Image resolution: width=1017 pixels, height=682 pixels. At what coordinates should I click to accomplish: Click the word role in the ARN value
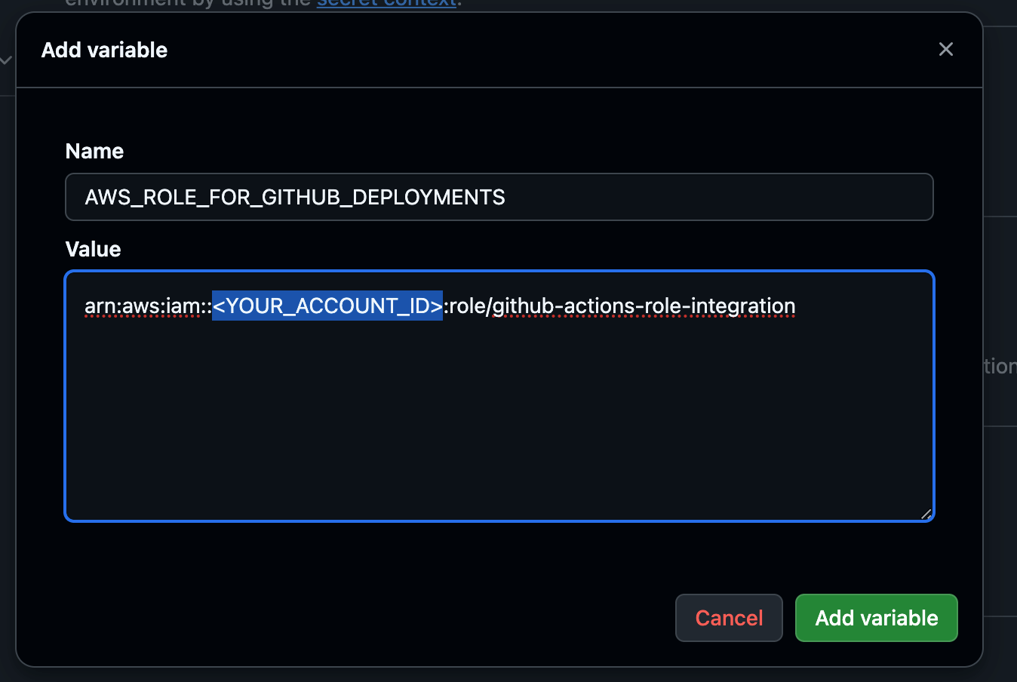point(469,306)
